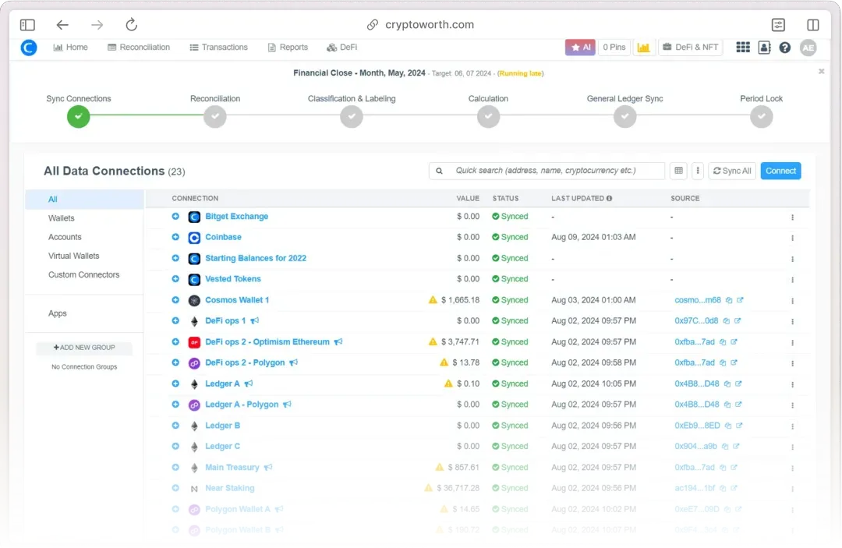This screenshot has height=548, width=842.
Task: Toggle the table columns view icon
Action: pyautogui.click(x=678, y=171)
